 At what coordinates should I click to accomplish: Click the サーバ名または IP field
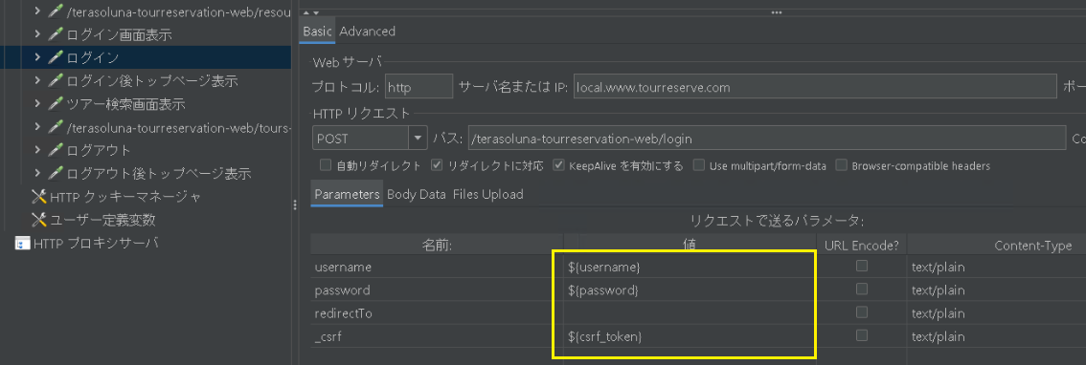point(814,88)
